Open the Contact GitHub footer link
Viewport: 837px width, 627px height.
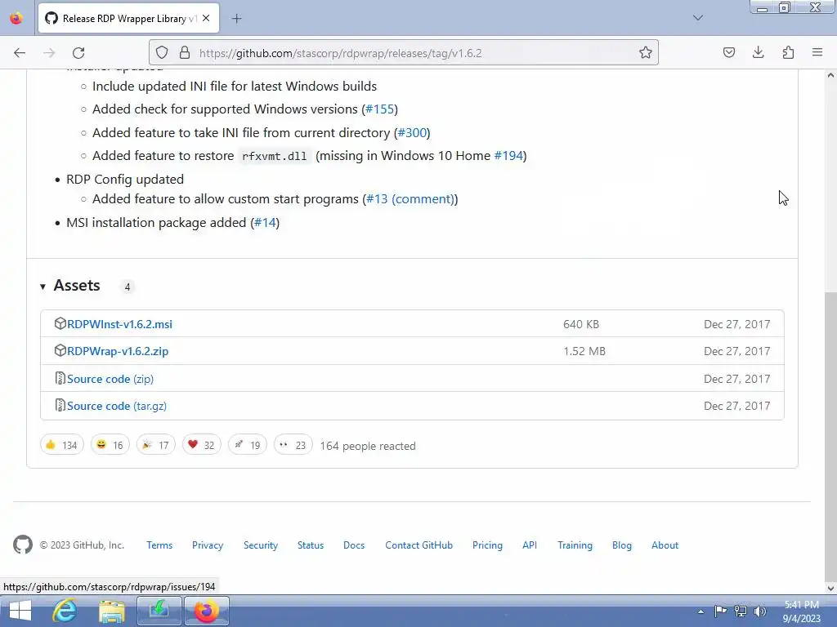pyautogui.click(x=419, y=545)
